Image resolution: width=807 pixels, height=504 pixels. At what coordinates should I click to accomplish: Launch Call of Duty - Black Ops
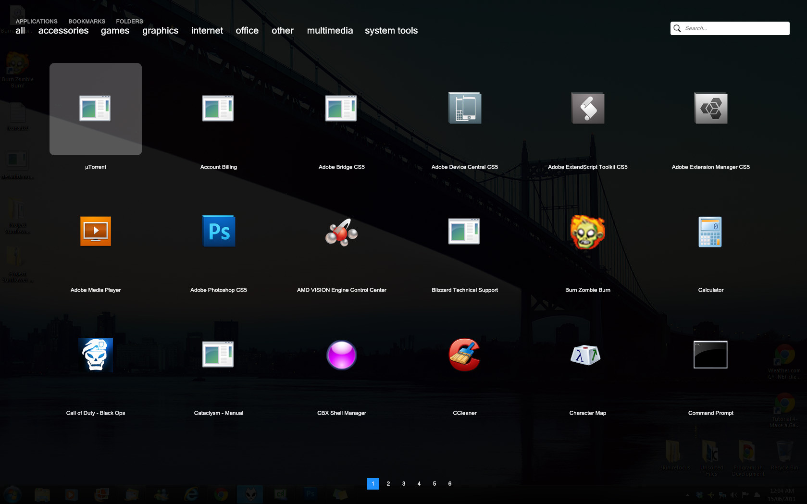point(96,355)
